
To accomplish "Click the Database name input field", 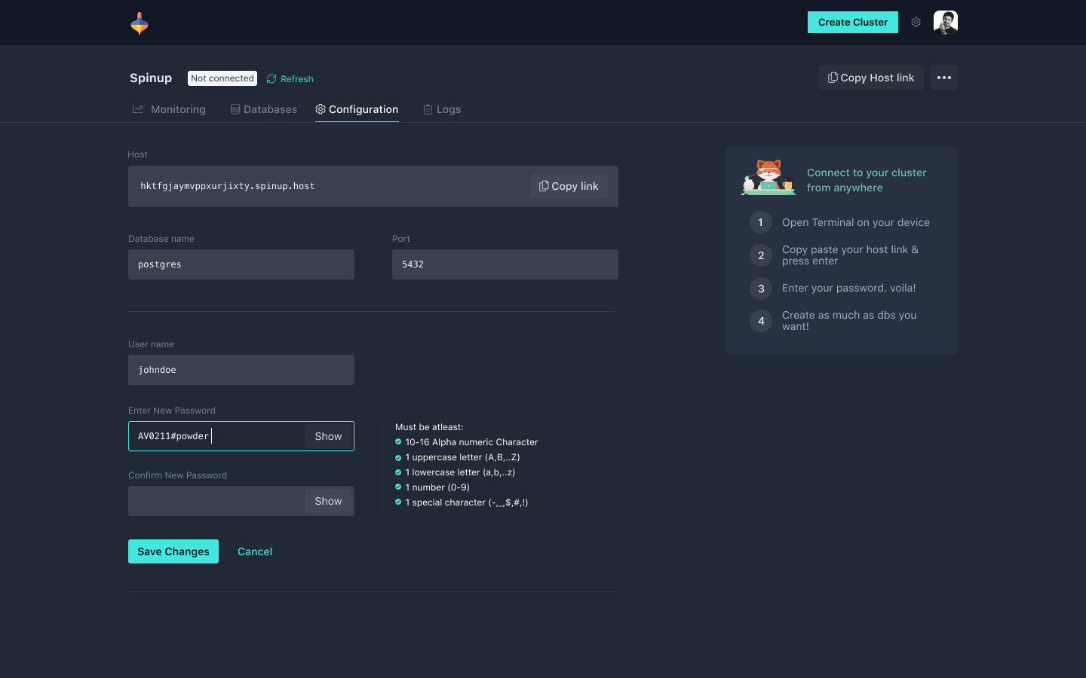I will [241, 264].
